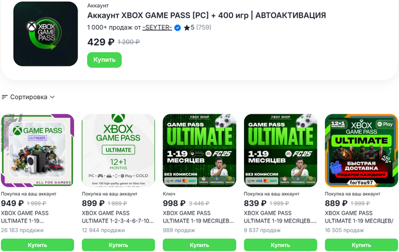Screen dimensions: 399x252
Task: Open the 998 ₽ Ключ Ultimate thumbnail
Action: click(199, 150)
